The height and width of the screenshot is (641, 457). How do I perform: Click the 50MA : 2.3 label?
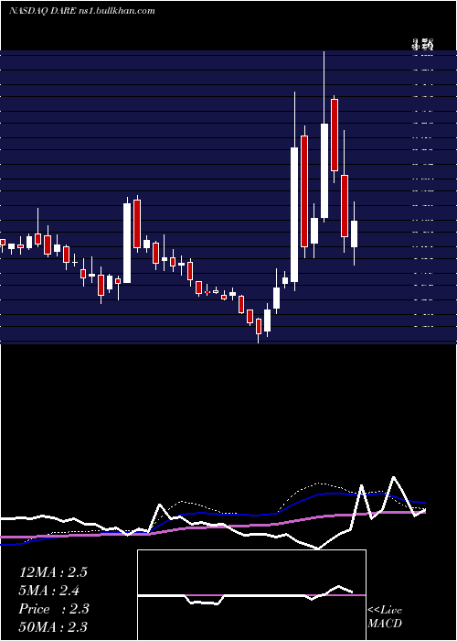53,626
